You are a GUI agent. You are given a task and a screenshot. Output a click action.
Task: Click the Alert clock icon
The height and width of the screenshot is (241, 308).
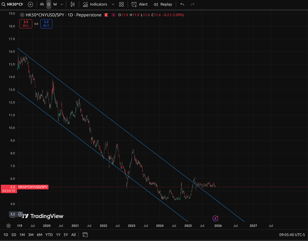coord(134,4)
